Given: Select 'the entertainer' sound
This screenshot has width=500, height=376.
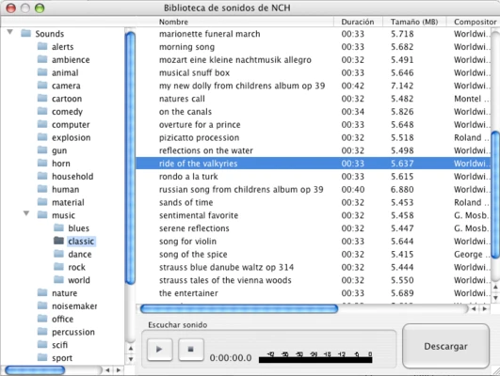Looking at the screenshot, I should (313, 293).
